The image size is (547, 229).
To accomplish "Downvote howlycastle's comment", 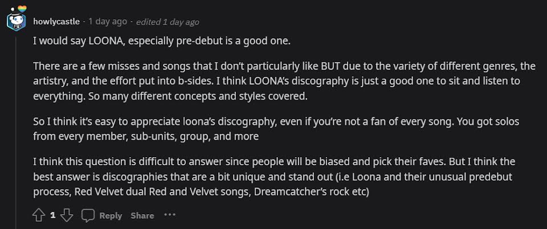I will click(67, 215).
